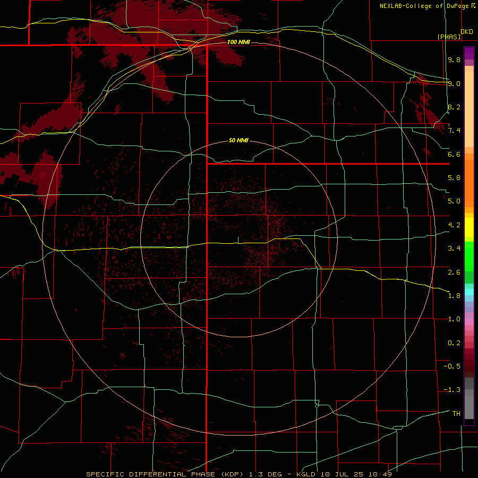Image resolution: width=478 pixels, height=478 pixels.
Task: Click the 3.4 legend value
Action: point(454,249)
